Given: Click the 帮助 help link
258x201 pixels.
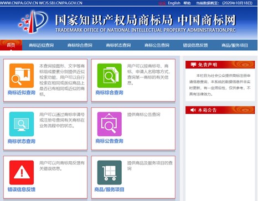Looking at the screenshot, I should click(x=187, y=3).
